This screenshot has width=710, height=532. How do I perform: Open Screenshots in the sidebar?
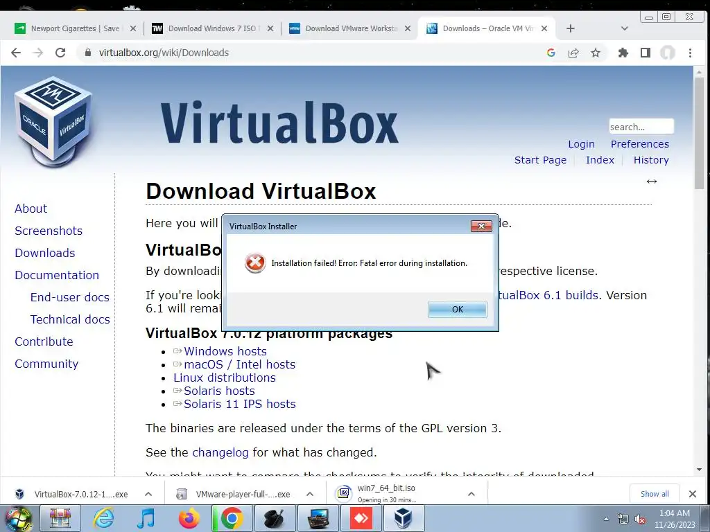click(49, 231)
